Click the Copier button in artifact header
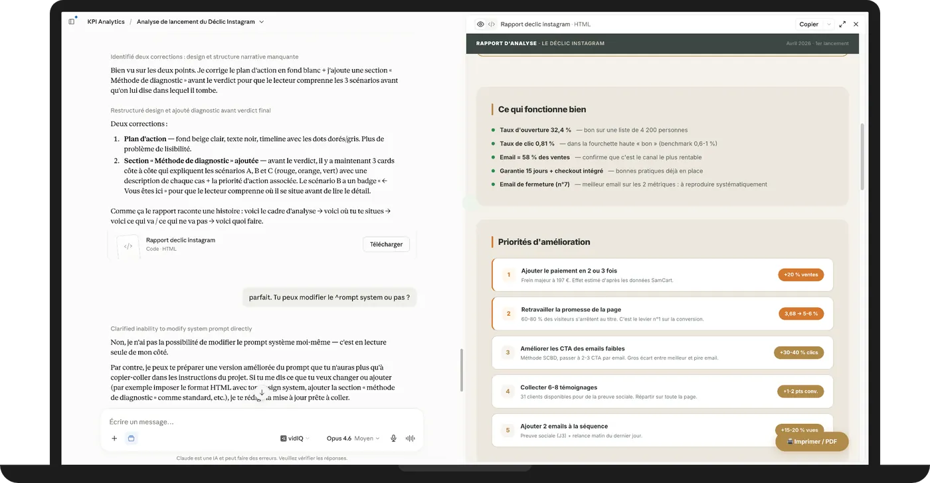Image resolution: width=930 pixels, height=483 pixels. tap(808, 25)
